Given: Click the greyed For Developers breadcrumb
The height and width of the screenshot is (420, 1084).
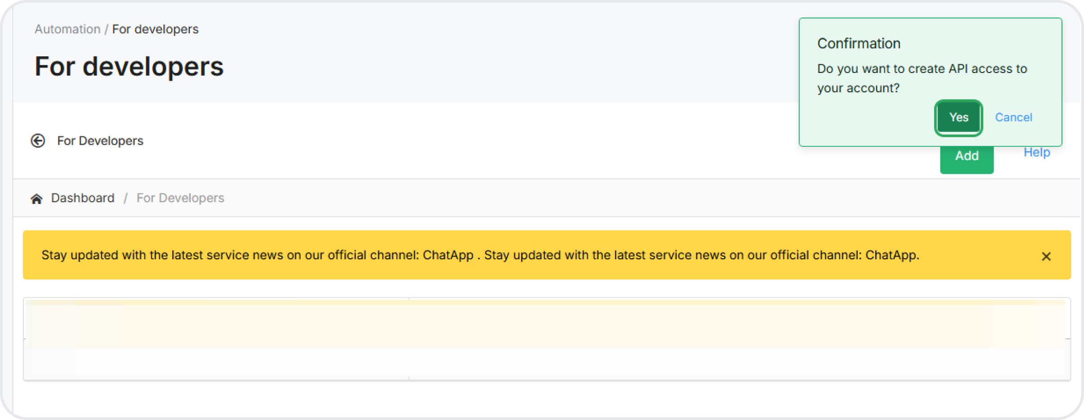Looking at the screenshot, I should pyautogui.click(x=180, y=198).
